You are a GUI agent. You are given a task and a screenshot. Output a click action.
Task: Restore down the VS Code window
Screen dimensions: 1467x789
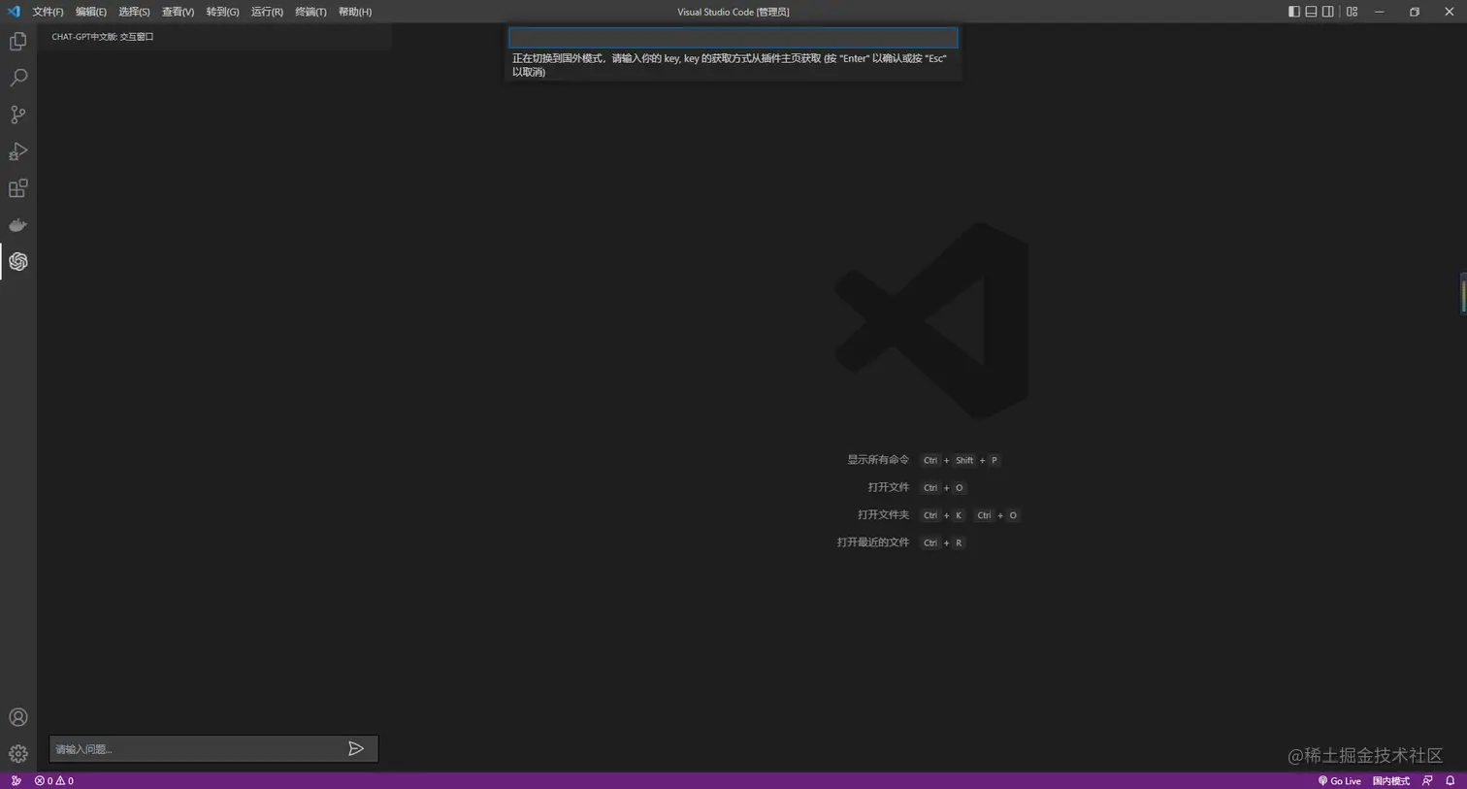pyautogui.click(x=1415, y=12)
